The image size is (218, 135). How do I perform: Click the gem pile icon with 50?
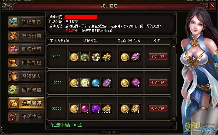(x=85, y=57)
